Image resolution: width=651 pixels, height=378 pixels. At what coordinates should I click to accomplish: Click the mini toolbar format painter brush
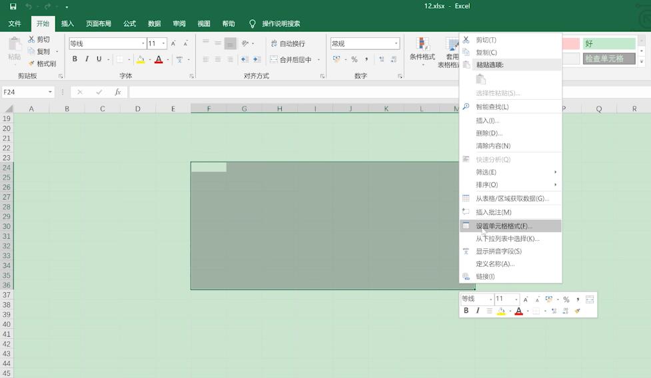(x=577, y=310)
